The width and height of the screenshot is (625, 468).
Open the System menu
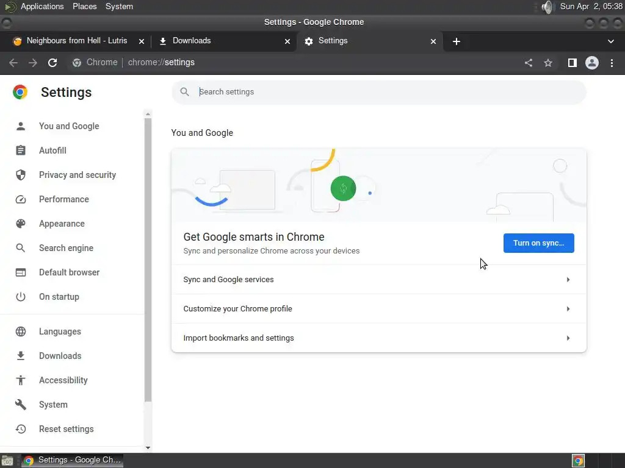pos(119,6)
